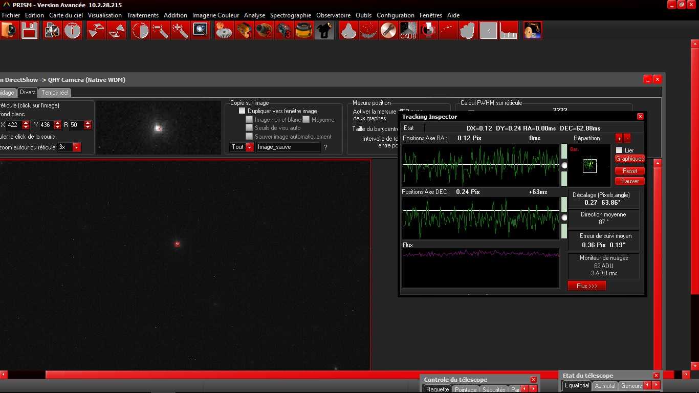
Task: Click the wrench settings toolbar icon
Action: coord(388,31)
